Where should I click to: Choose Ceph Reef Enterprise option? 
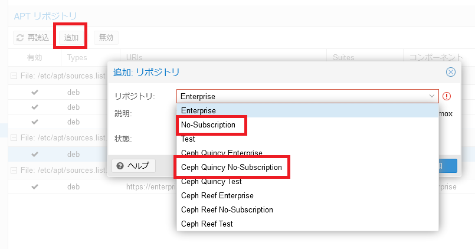tap(307, 196)
